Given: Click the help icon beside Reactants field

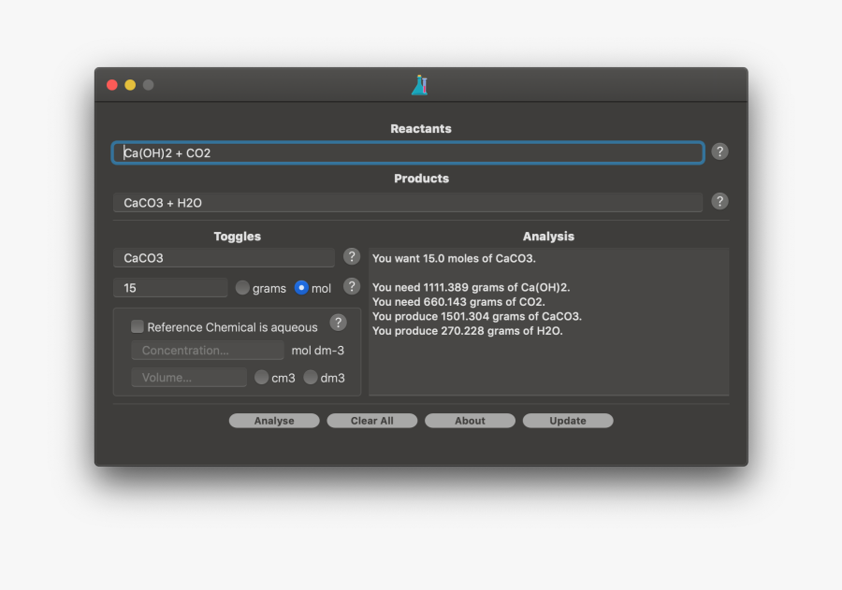Looking at the screenshot, I should pos(719,151).
